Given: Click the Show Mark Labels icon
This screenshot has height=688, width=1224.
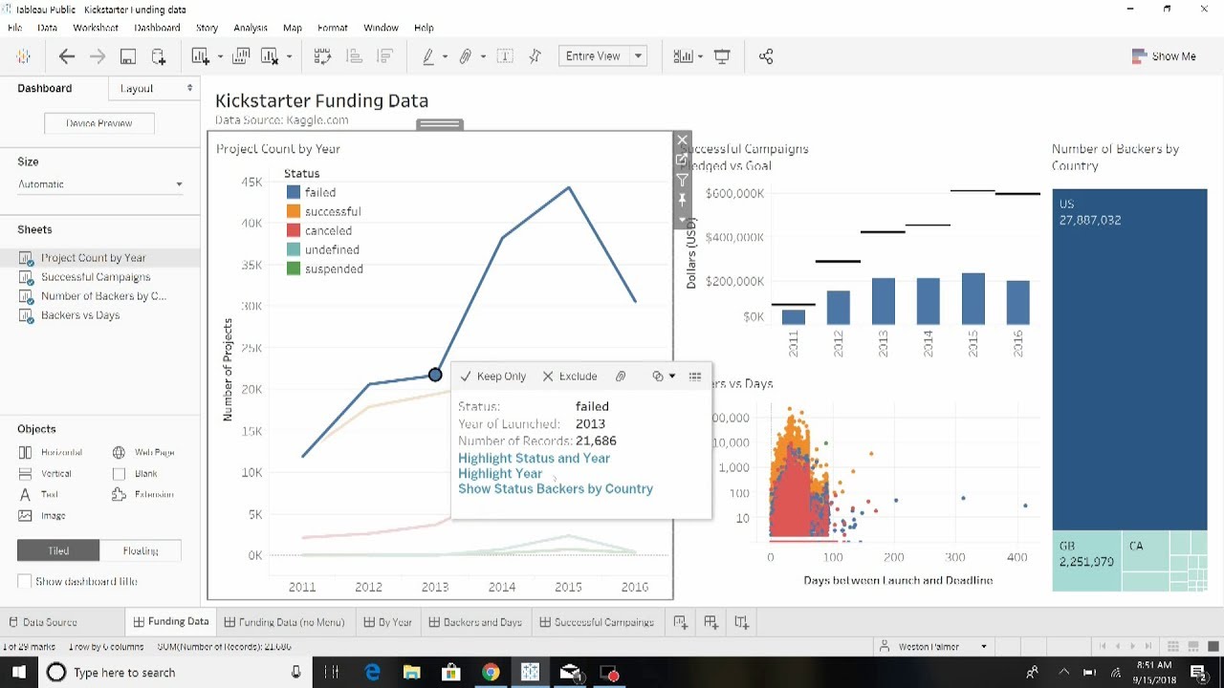Looking at the screenshot, I should [x=505, y=56].
